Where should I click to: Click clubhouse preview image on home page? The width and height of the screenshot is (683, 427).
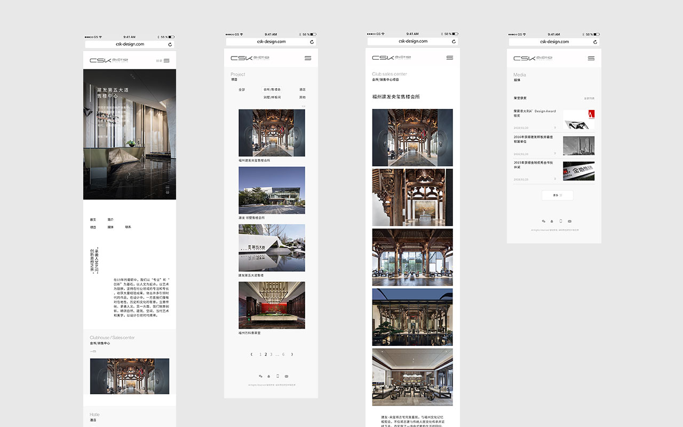130,376
